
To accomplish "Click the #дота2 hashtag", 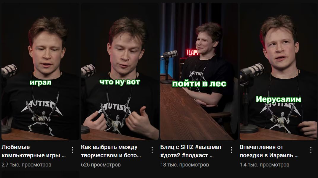I will [x=170, y=155].
